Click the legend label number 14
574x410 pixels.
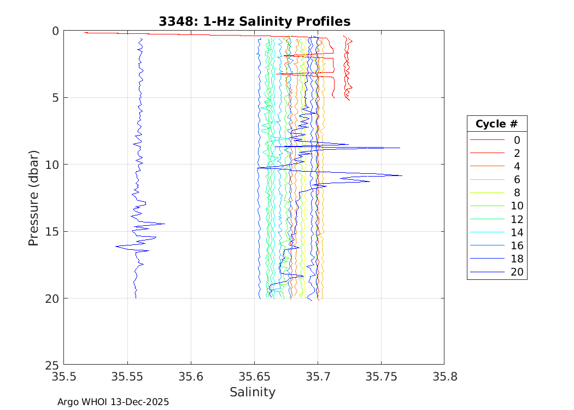click(x=517, y=232)
